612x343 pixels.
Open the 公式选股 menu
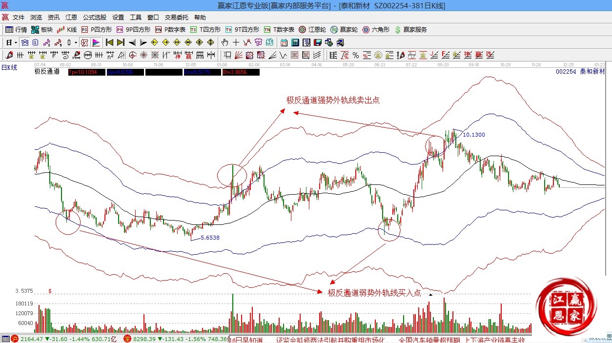(x=95, y=18)
